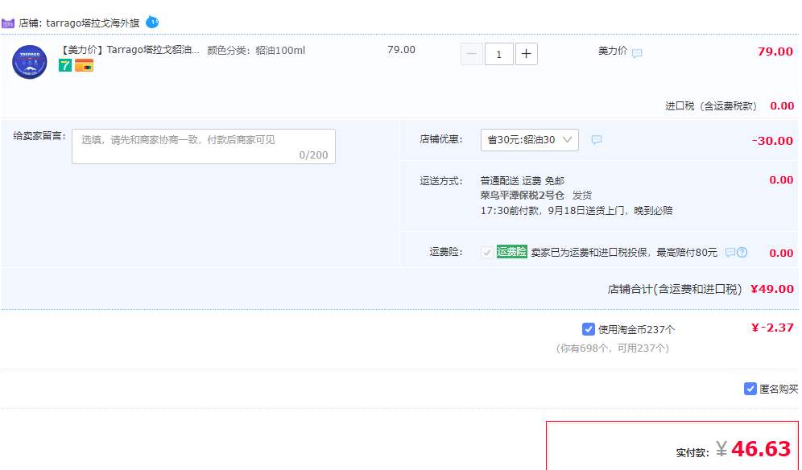The image size is (802, 470).
Task: Click the 颜色分类：貂油100ml text
Action: 256,50
